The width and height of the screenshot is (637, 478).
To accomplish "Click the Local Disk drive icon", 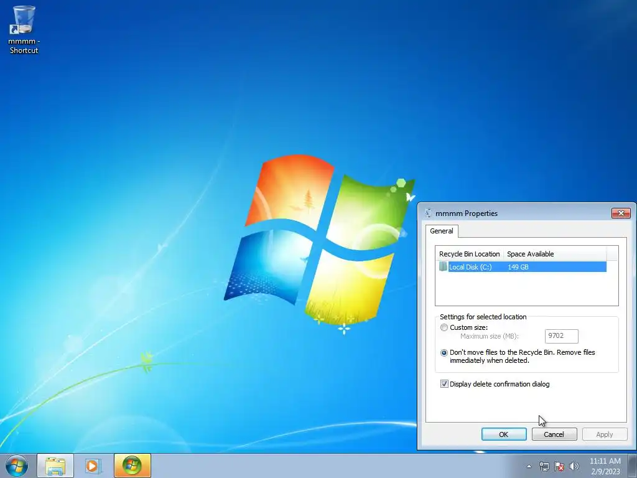I will coord(443,266).
